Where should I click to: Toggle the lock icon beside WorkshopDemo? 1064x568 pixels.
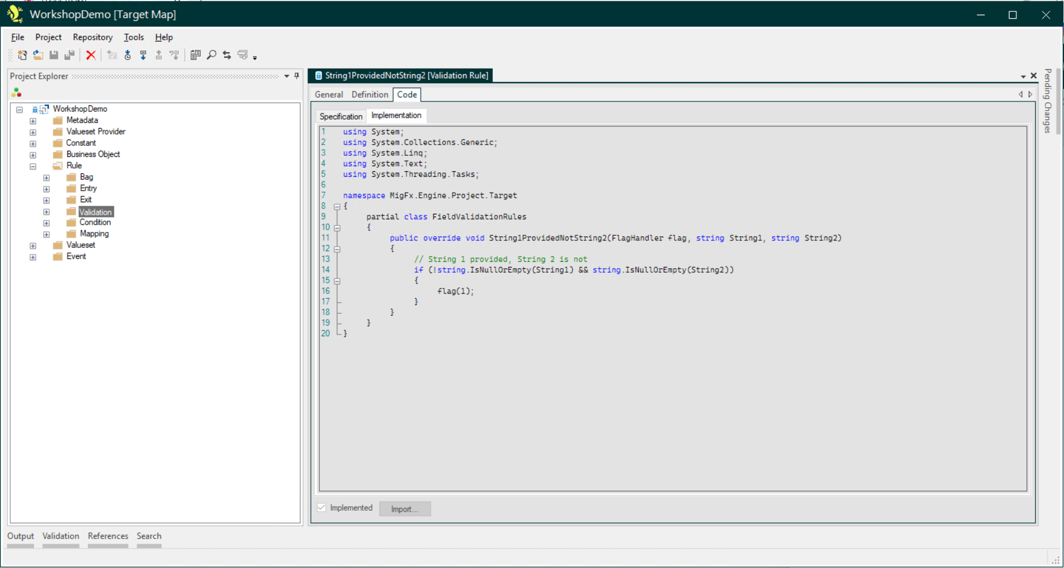35,109
